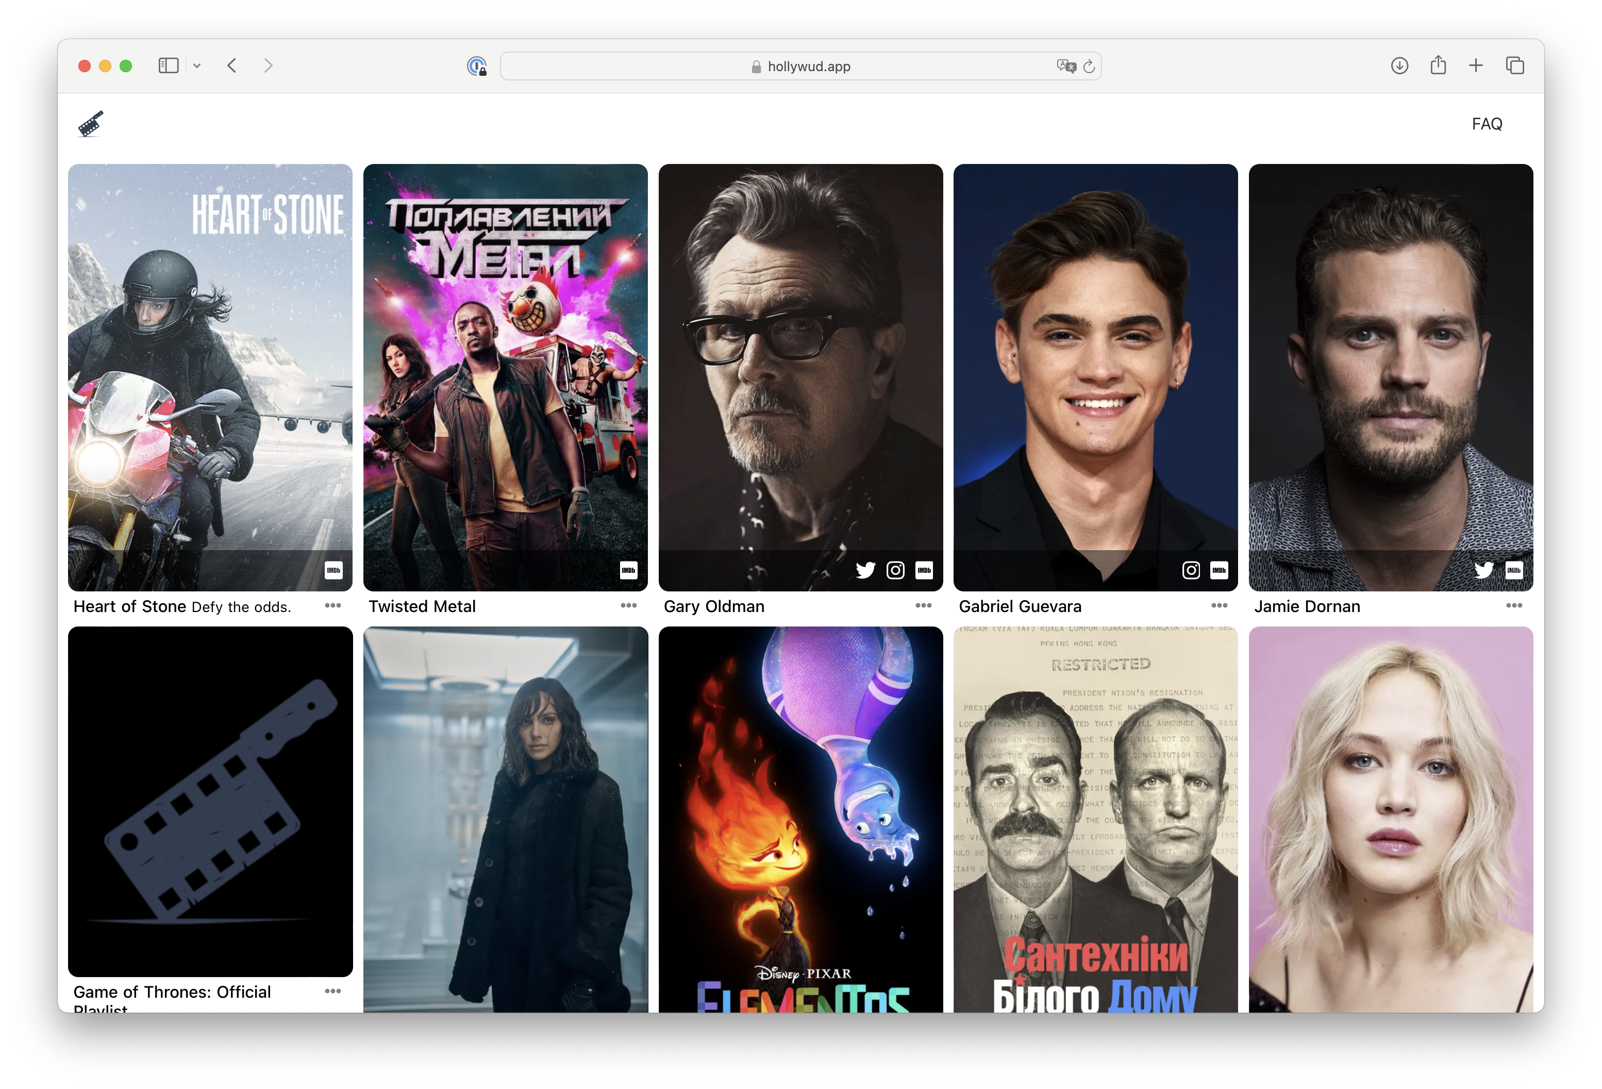Open the 1Password extension icon

[x=476, y=65]
